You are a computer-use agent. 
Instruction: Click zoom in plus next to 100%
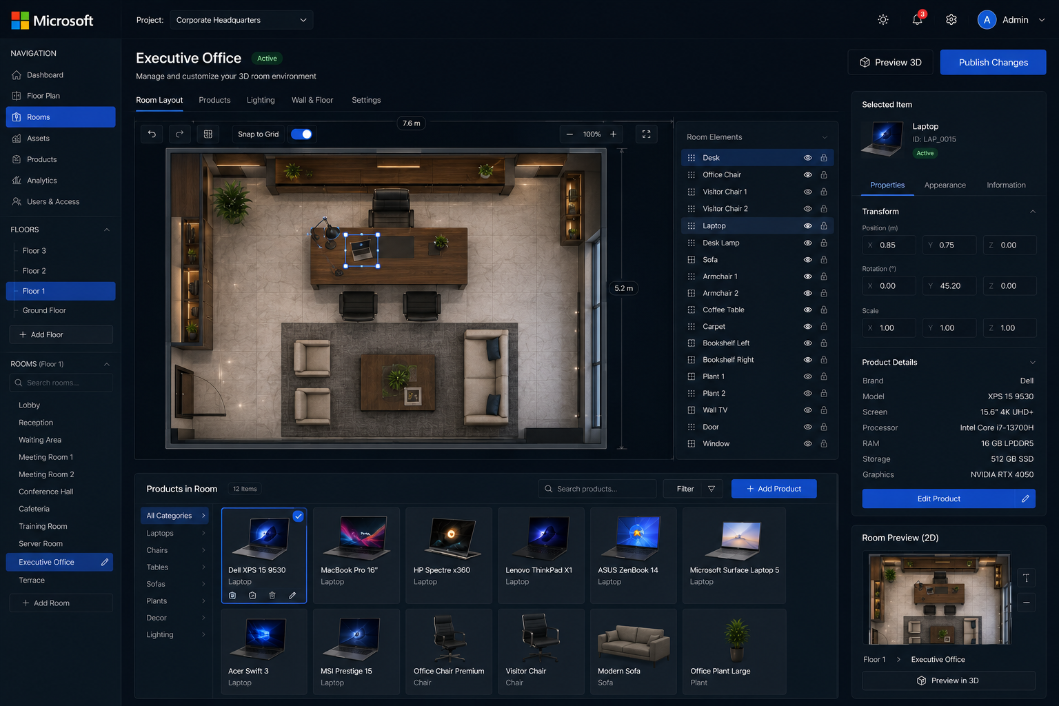tap(613, 134)
